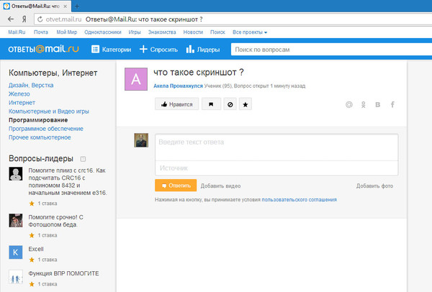Open the Mail.Ru portal link
This screenshot has width=432, height=292.
(17, 32)
